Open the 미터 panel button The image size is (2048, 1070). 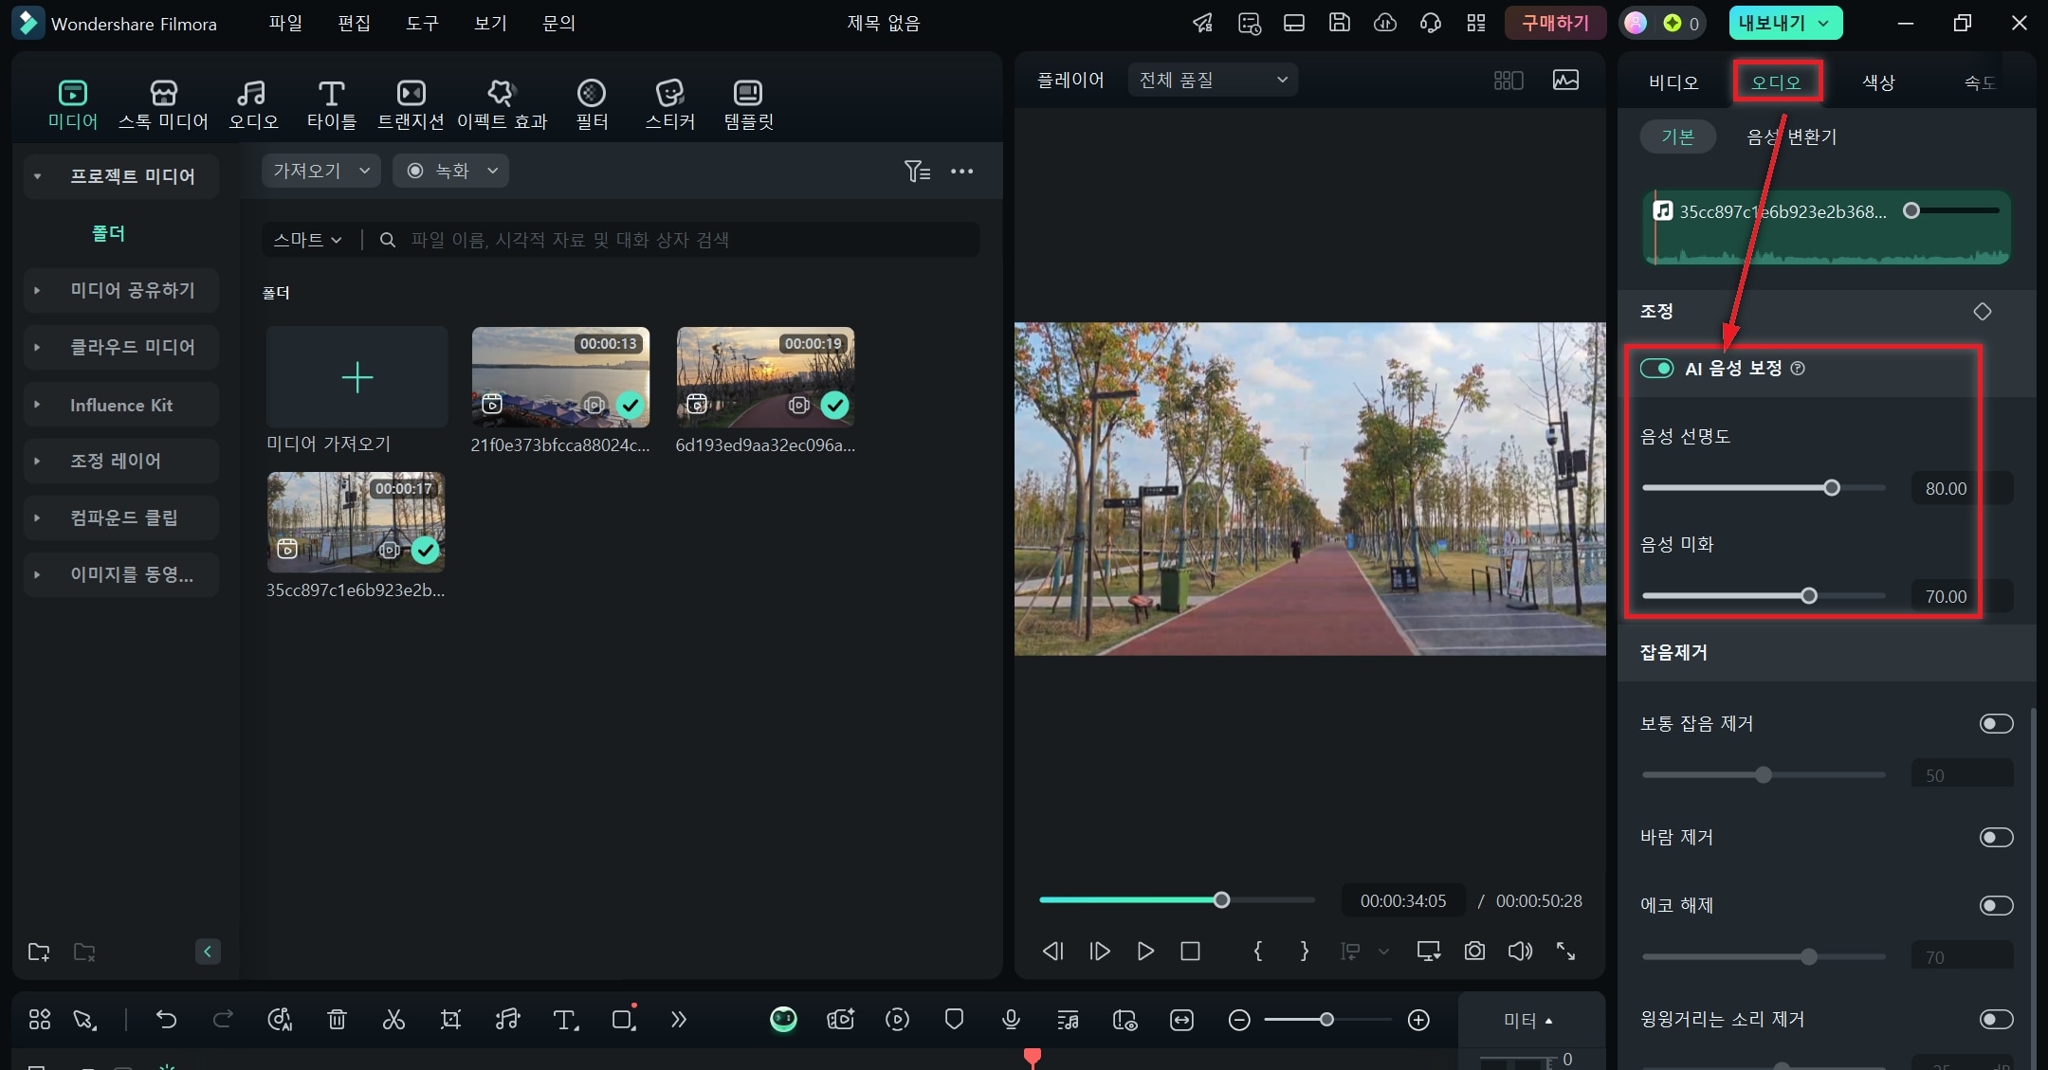[1528, 1021]
